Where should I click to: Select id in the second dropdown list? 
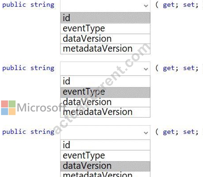point(105,81)
